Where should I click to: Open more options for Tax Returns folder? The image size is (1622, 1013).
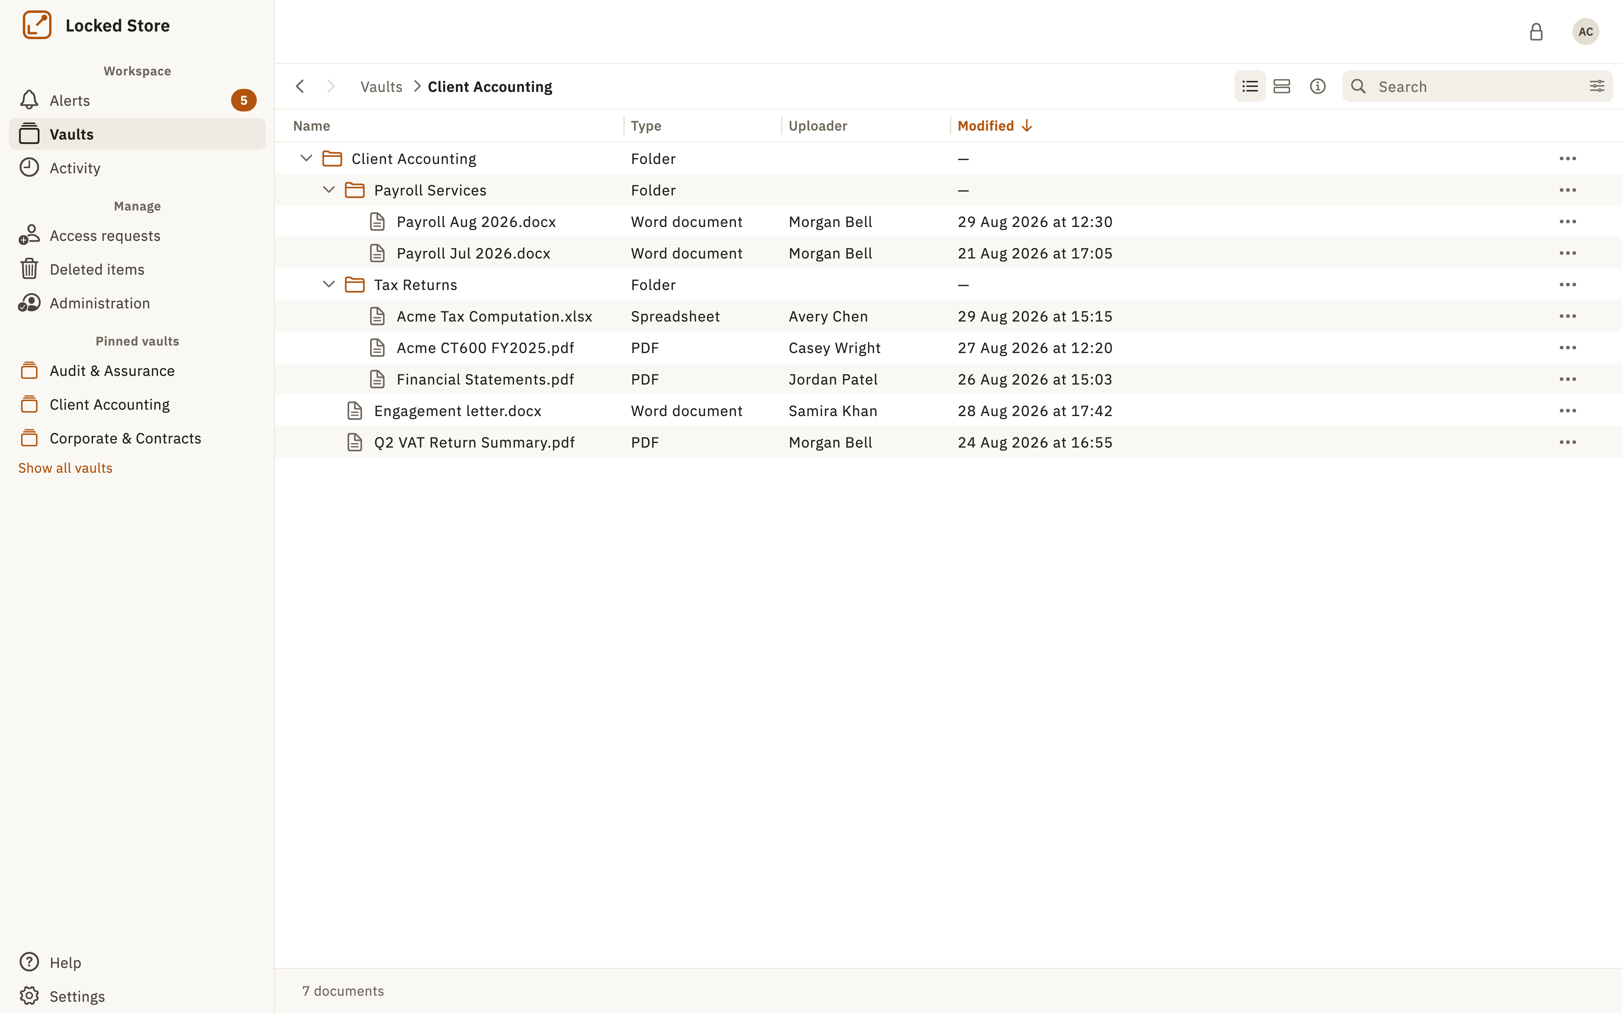click(x=1568, y=285)
